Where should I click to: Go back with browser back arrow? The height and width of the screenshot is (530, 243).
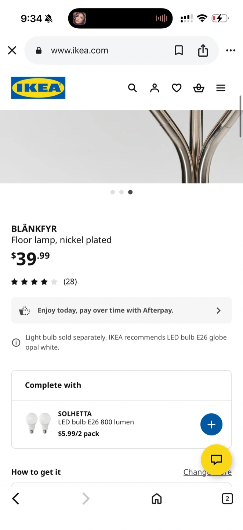pyautogui.click(x=15, y=499)
